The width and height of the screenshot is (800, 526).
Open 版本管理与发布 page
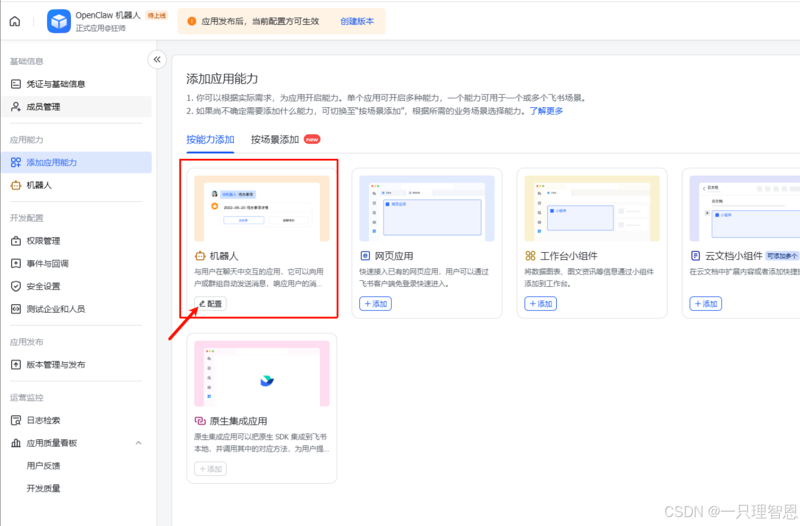(76, 364)
